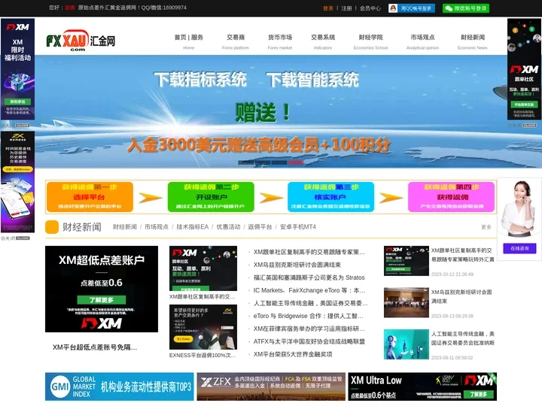Open the IC Markets、FairXchange eToro headline

point(309,290)
